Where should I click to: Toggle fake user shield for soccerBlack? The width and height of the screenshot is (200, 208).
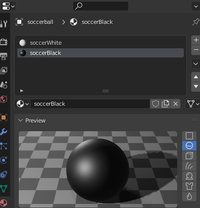coord(155,104)
